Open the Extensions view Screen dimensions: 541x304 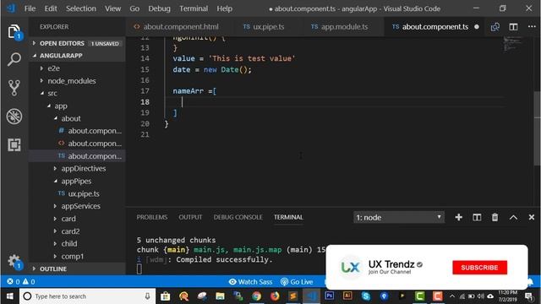coord(14,144)
